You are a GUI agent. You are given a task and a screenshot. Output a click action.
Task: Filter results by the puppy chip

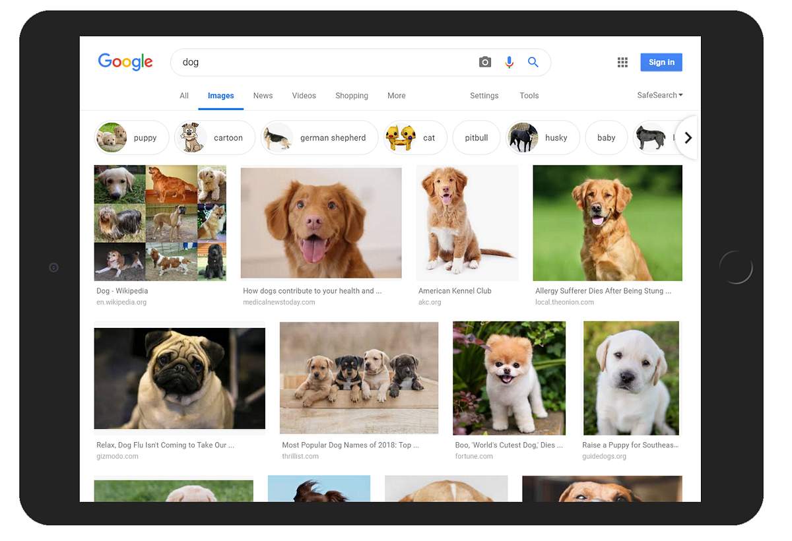132,137
